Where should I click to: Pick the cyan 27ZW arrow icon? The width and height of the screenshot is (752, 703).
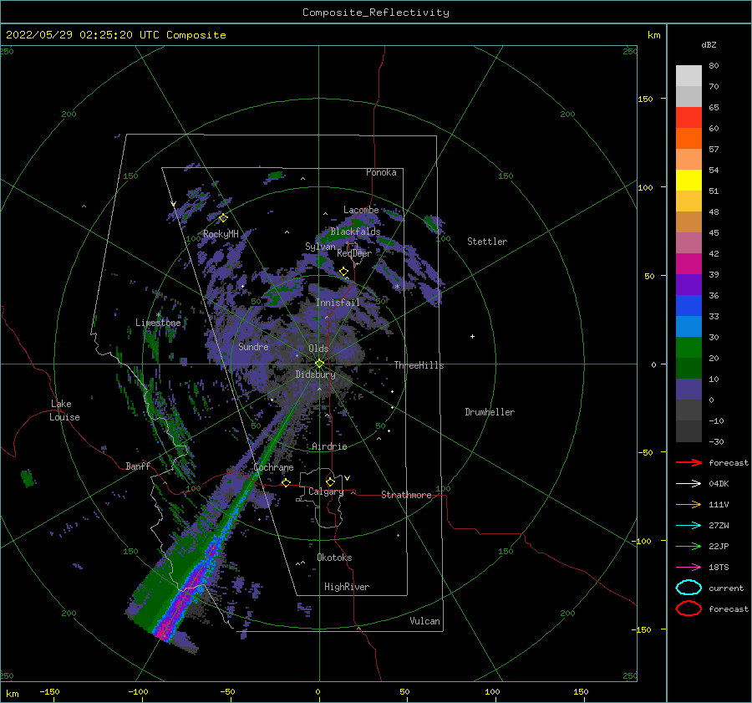click(688, 526)
